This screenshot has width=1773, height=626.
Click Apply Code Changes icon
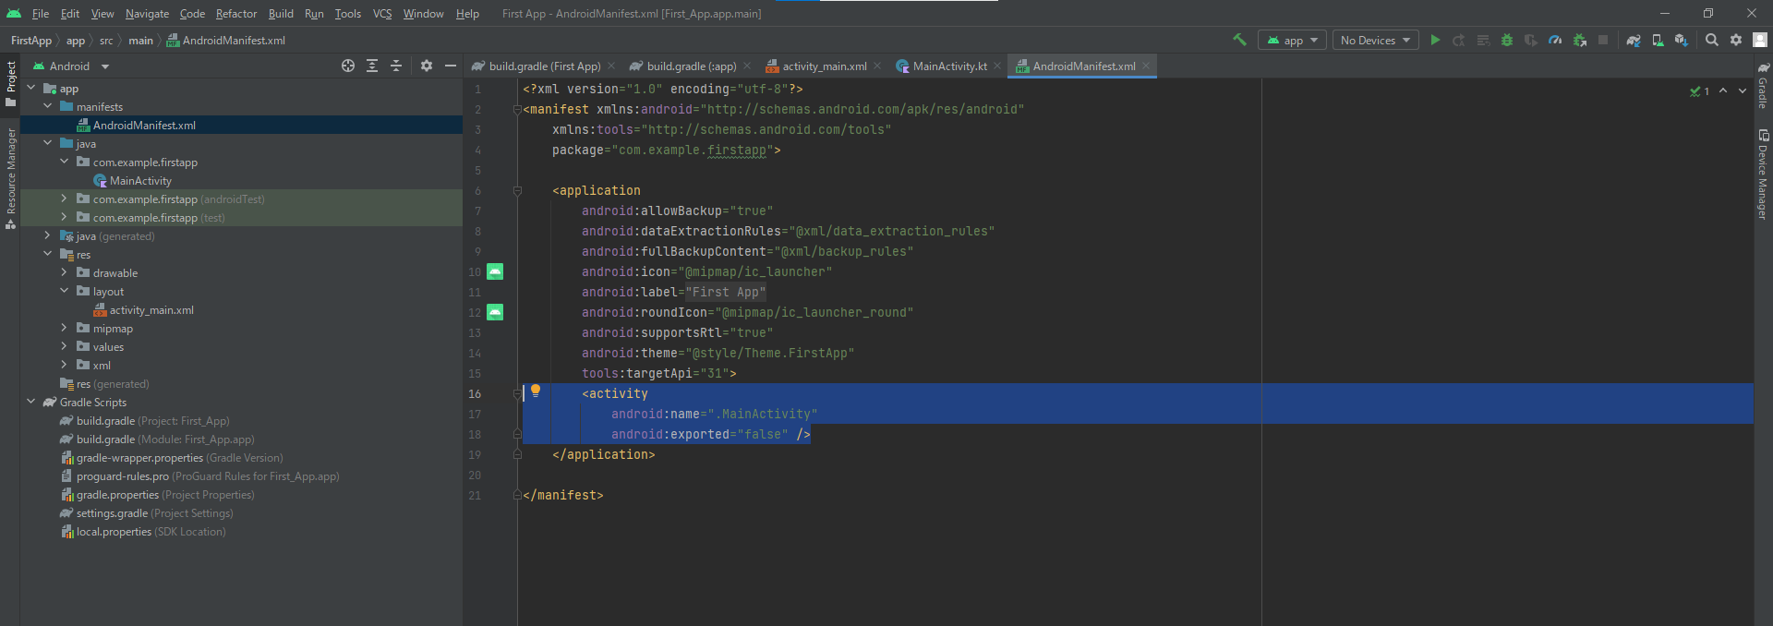tap(1483, 40)
